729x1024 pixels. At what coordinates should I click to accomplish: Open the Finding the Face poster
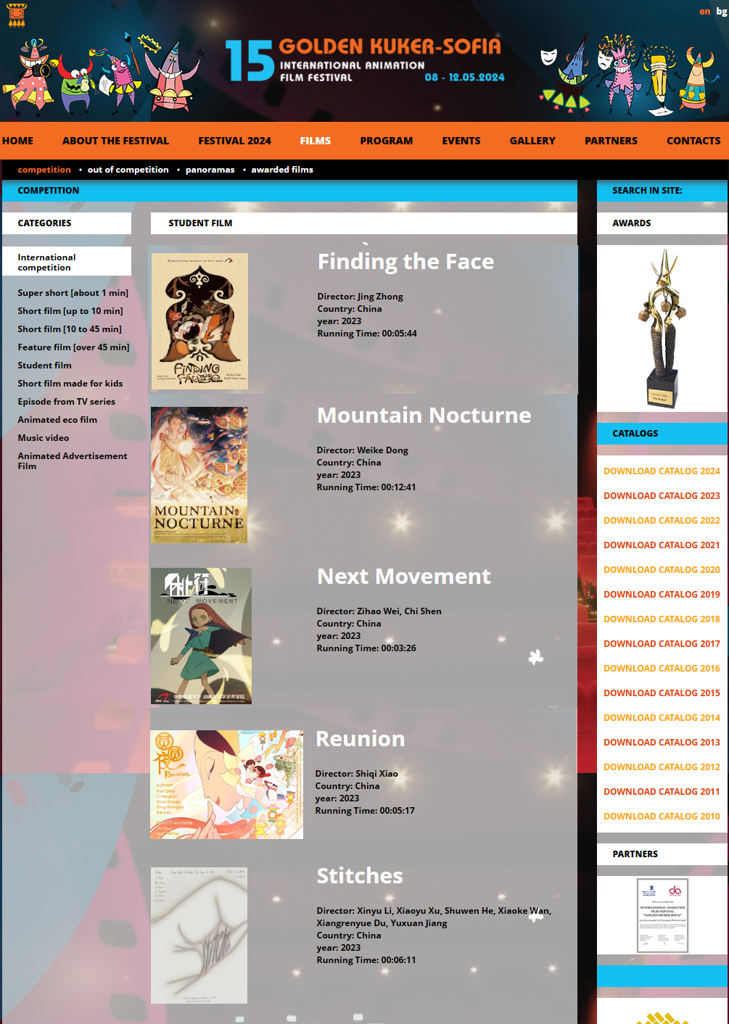[x=199, y=321]
